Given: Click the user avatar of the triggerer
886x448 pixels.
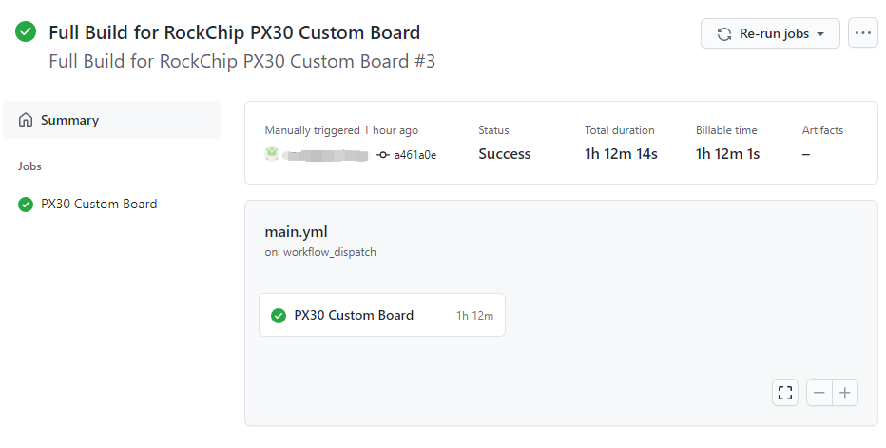Looking at the screenshot, I should tap(272, 154).
